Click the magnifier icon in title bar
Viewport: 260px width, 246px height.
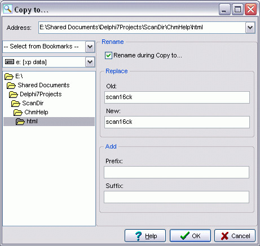point(7,9)
